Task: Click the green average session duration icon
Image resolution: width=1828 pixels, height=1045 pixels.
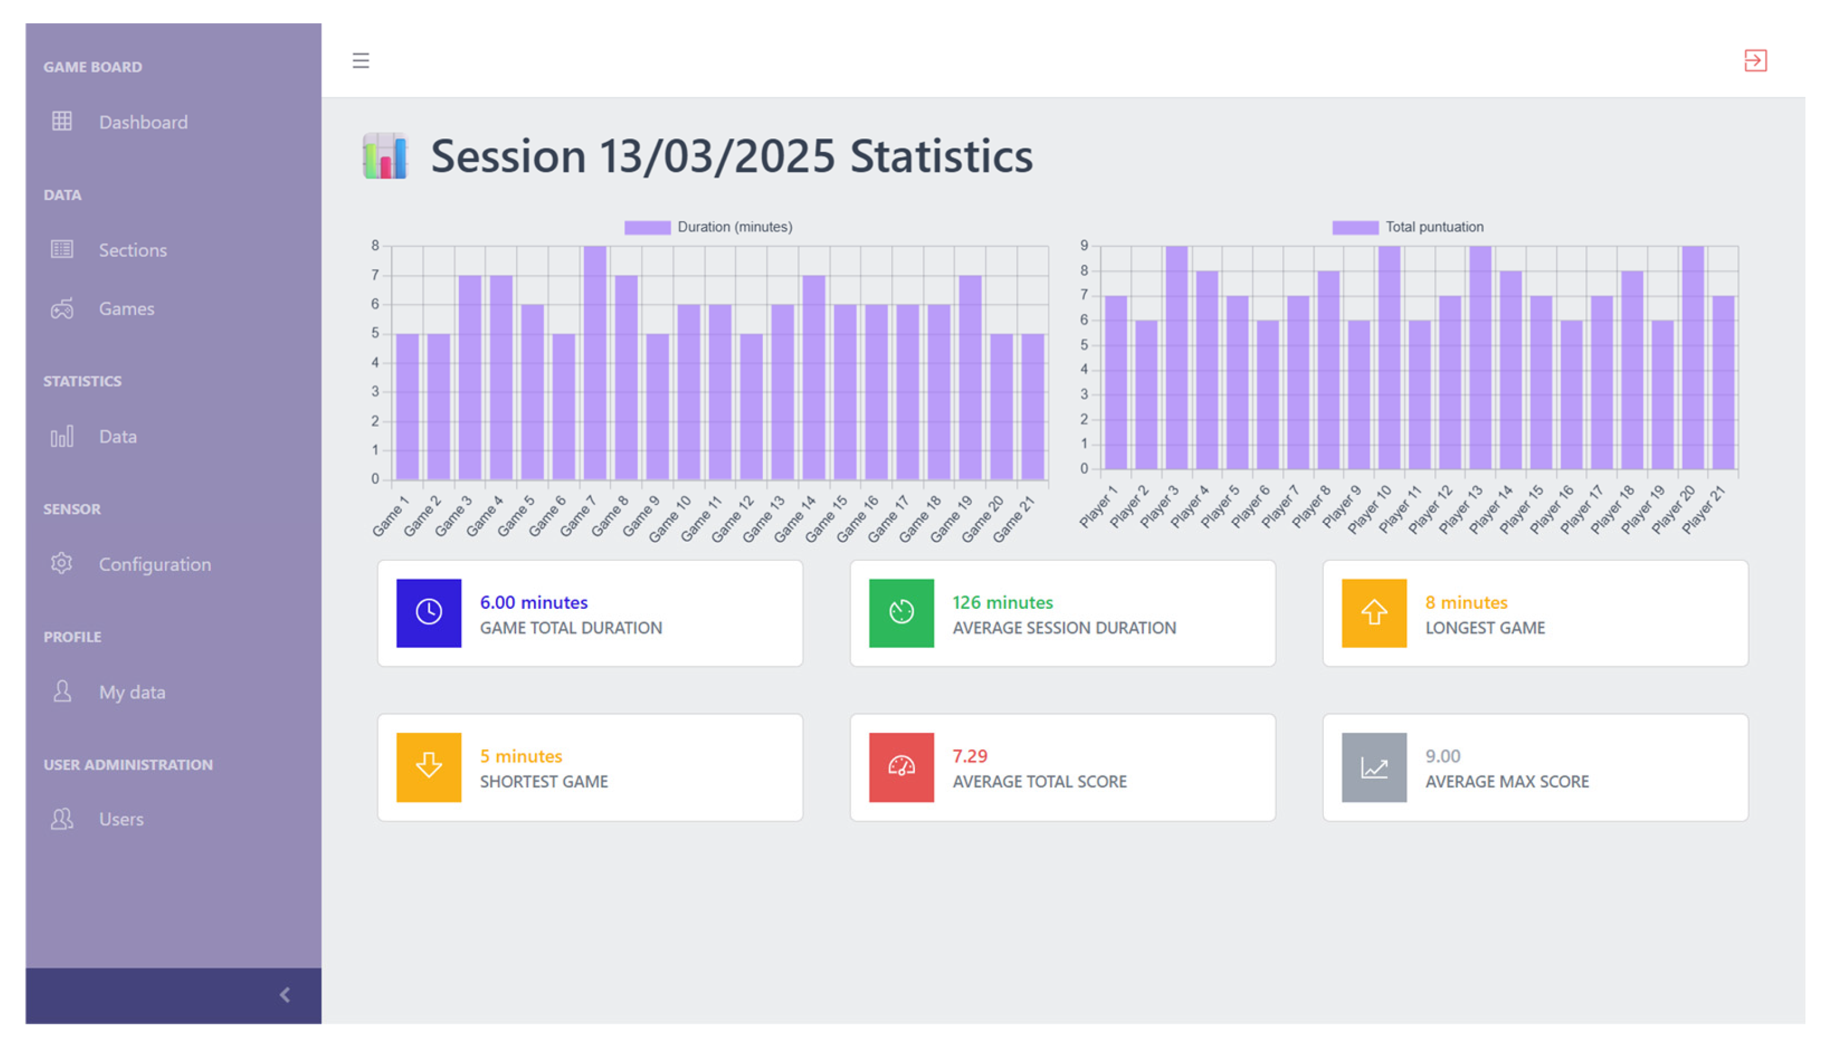Action: 901,613
